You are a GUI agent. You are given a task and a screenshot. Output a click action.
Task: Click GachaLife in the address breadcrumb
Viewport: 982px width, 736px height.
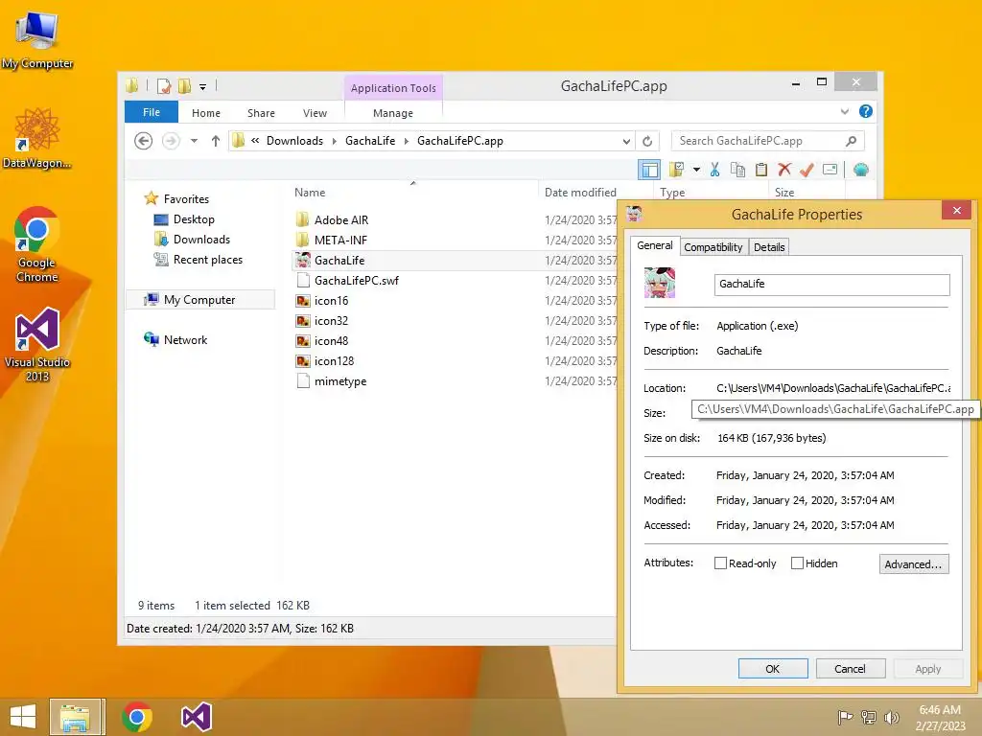pyautogui.click(x=370, y=141)
